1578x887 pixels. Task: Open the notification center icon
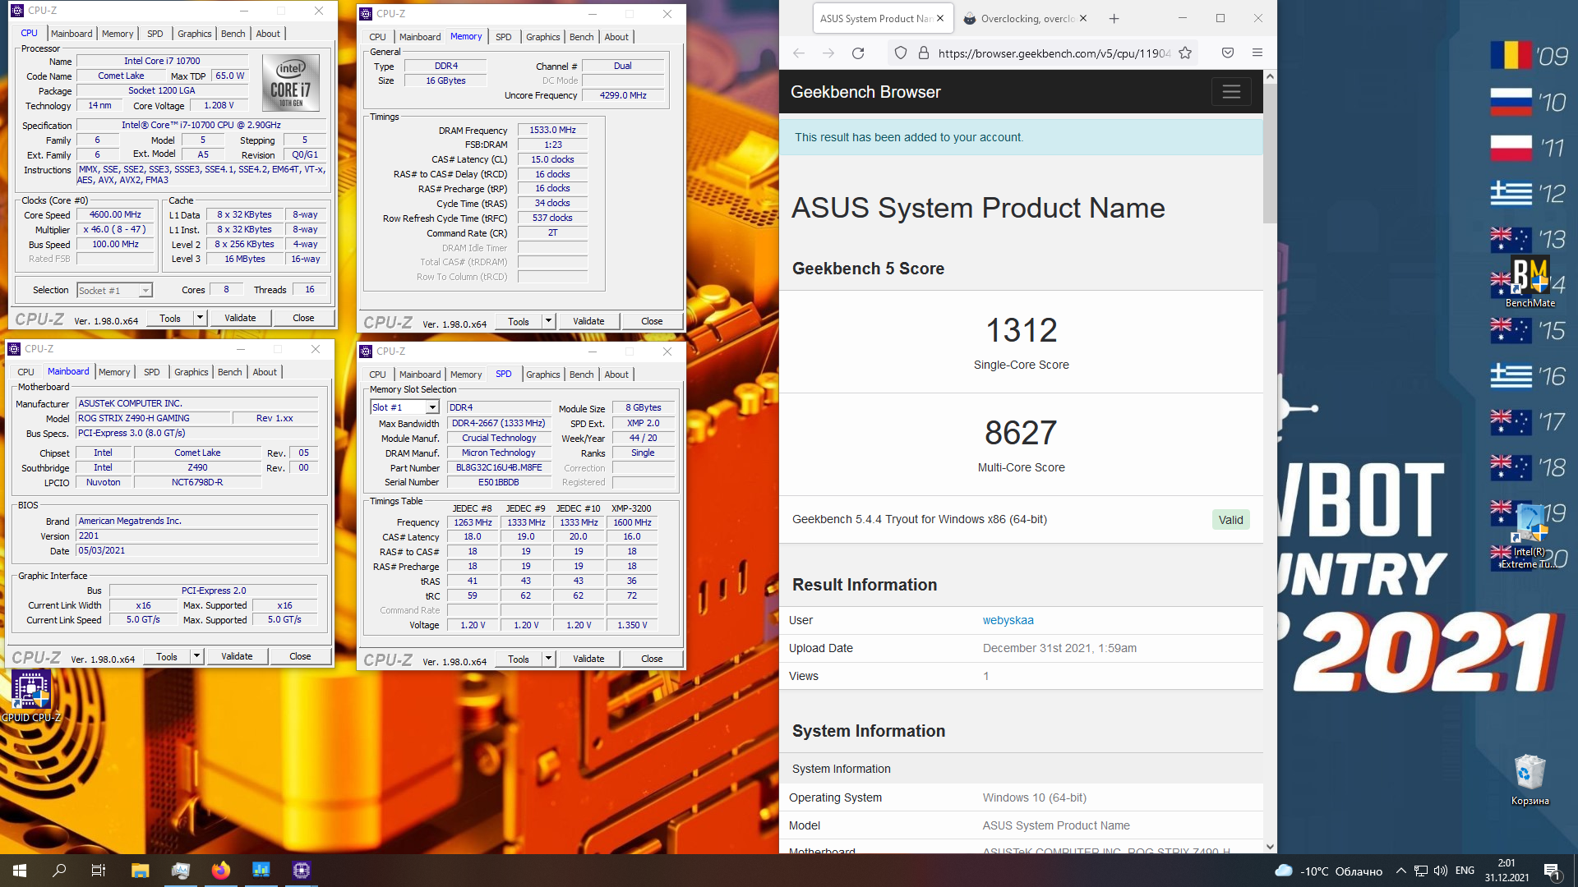(x=1553, y=871)
